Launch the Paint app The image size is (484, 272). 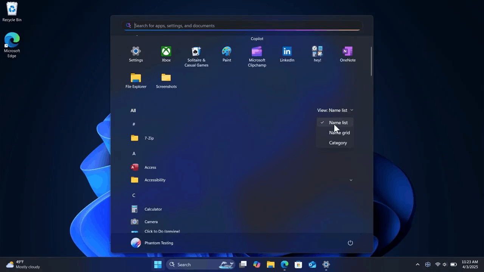click(x=226, y=54)
